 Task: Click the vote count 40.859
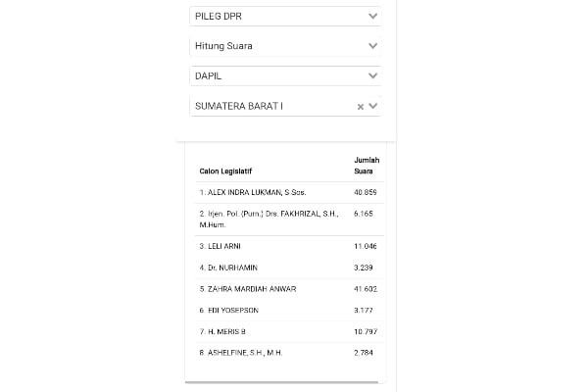(x=366, y=192)
